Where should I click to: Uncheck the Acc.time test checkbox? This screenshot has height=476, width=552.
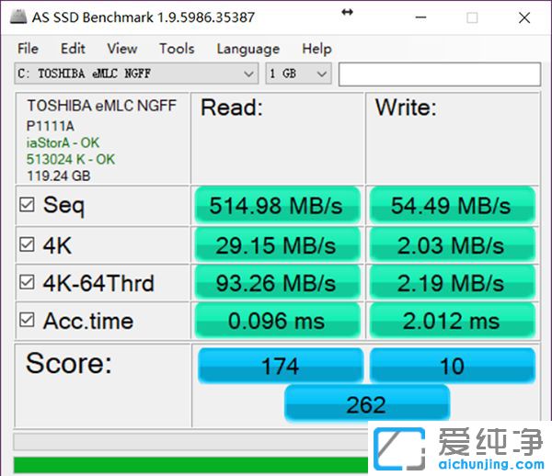27,320
